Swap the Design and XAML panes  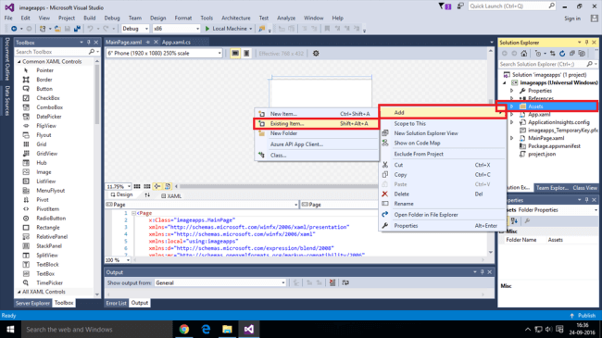[147, 195]
